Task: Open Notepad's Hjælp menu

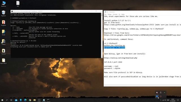Action: pos(123,14)
